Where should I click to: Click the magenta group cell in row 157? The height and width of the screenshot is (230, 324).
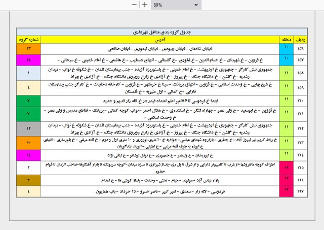(x=29, y=60)
